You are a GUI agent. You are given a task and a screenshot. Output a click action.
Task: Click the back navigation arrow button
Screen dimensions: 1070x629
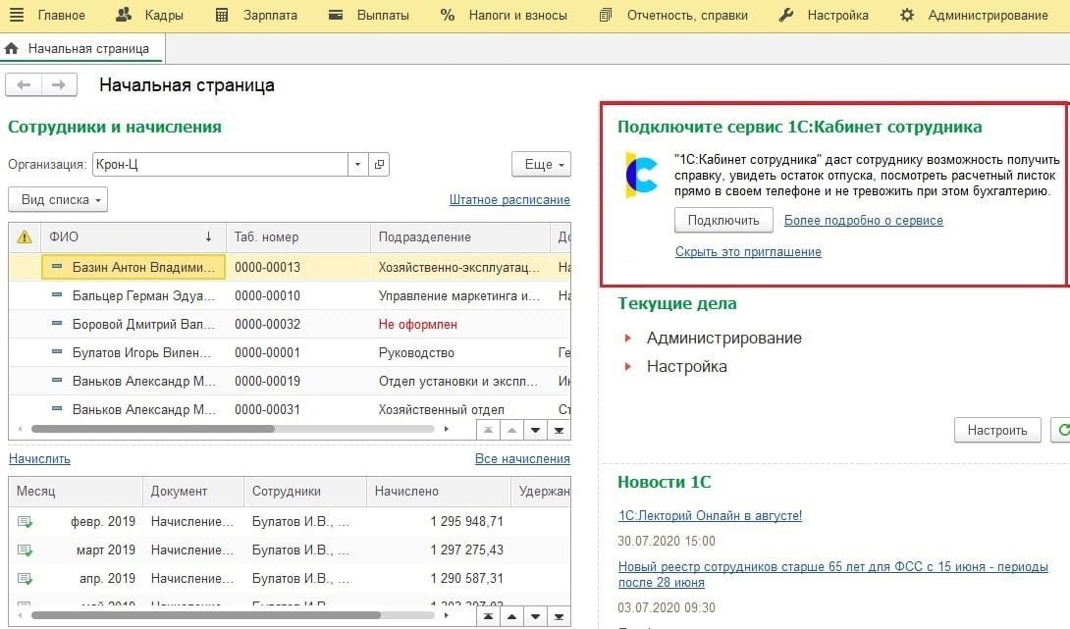pyautogui.click(x=24, y=85)
